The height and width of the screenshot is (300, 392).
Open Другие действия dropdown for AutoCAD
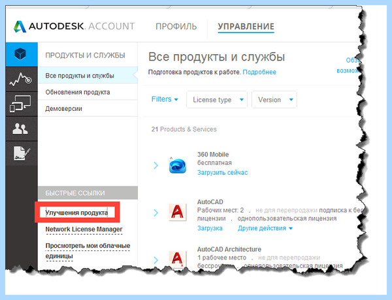point(265,228)
